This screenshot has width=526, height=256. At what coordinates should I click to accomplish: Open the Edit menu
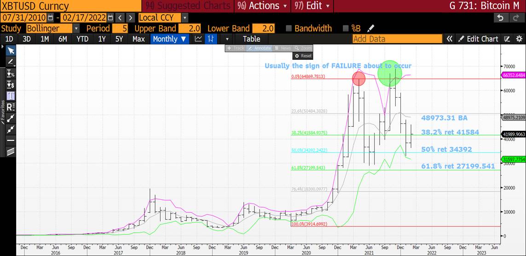pyautogui.click(x=312, y=6)
